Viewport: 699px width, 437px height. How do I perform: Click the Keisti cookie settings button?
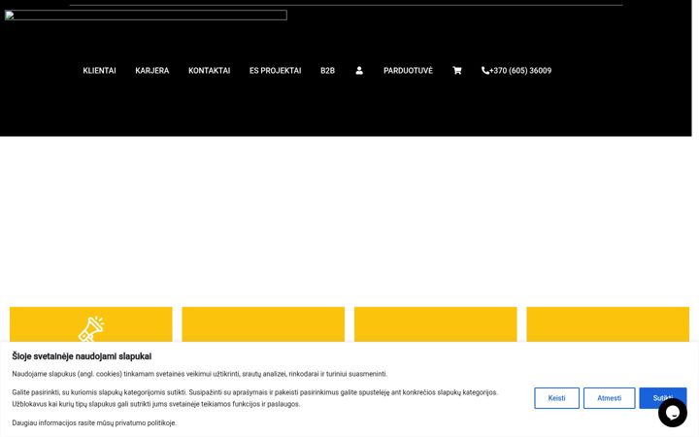click(557, 398)
